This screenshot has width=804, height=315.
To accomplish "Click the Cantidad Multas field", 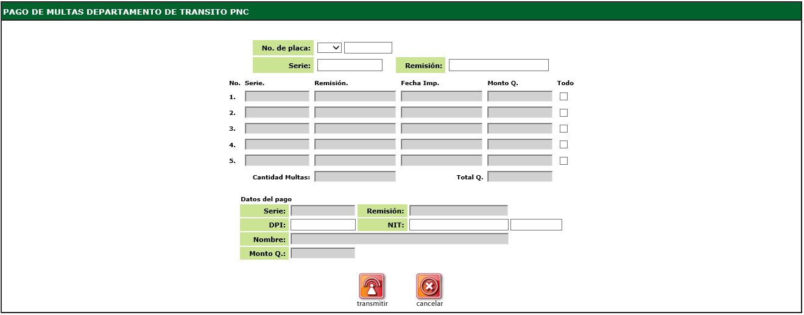I will click(x=355, y=177).
